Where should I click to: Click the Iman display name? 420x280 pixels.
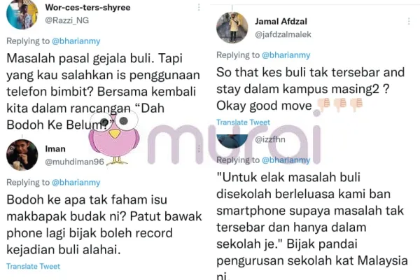point(55,148)
